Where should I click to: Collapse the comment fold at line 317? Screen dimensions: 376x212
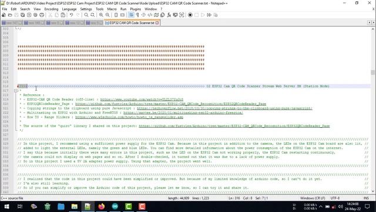[x=16, y=91]
